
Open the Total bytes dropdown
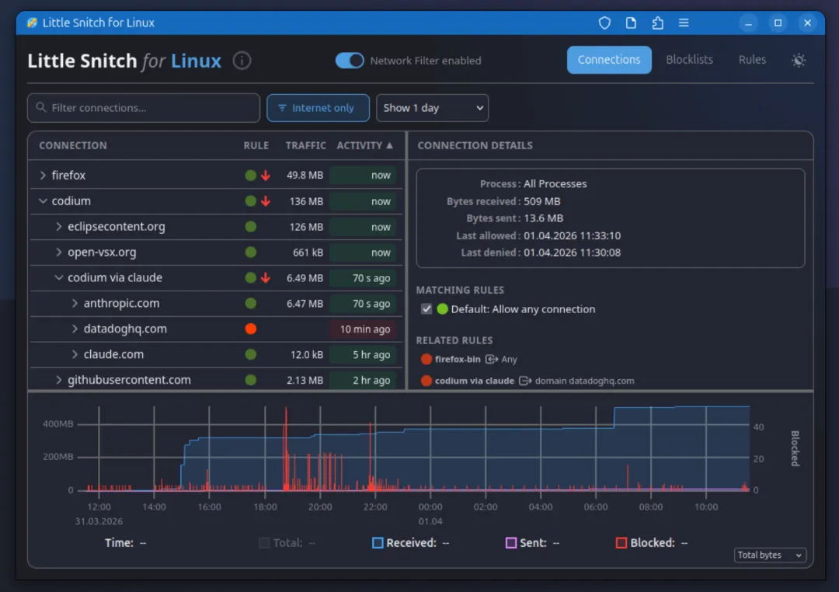pyautogui.click(x=770, y=555)
